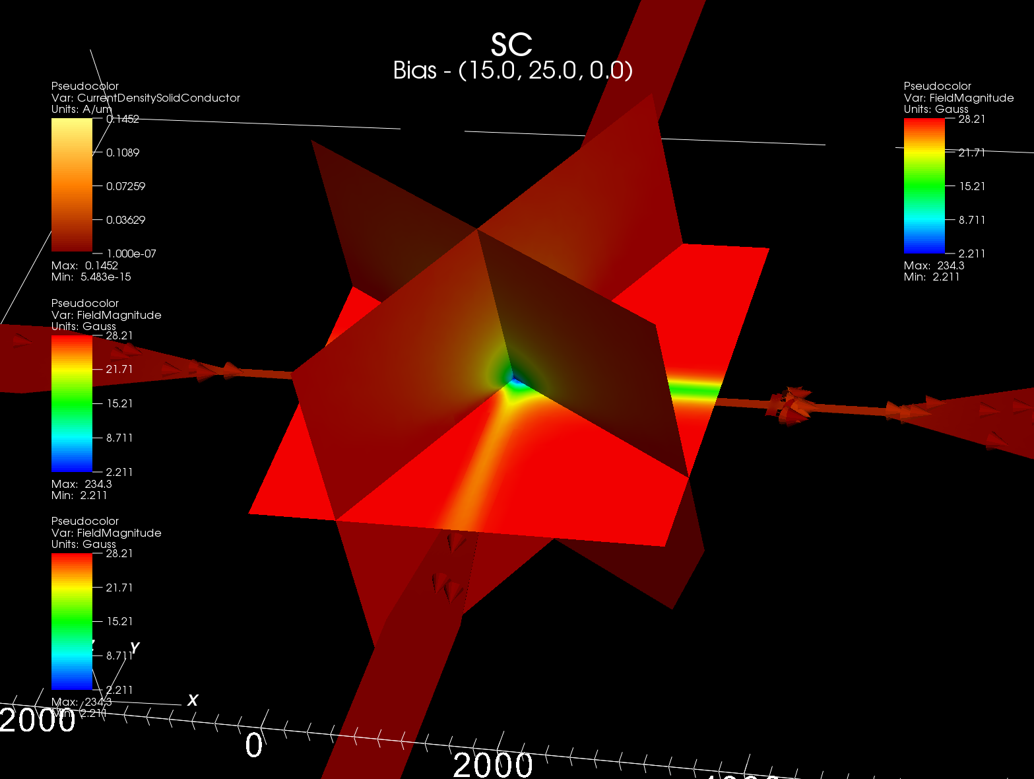Select the Bias - (15.0, 25.0, 0.0) subtitle
Screen dimensions: 1034x779
[x=513, y=70]
